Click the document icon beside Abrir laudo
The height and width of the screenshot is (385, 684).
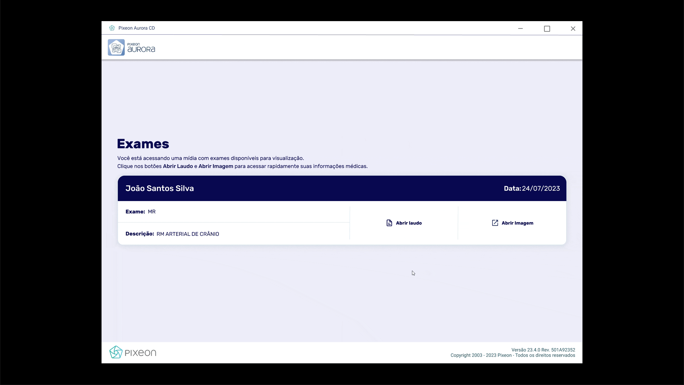click(389, 223)
